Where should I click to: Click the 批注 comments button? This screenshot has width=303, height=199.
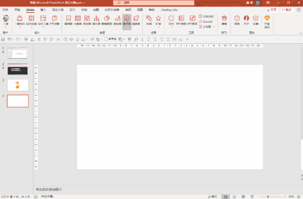click(x=287, y=10)
